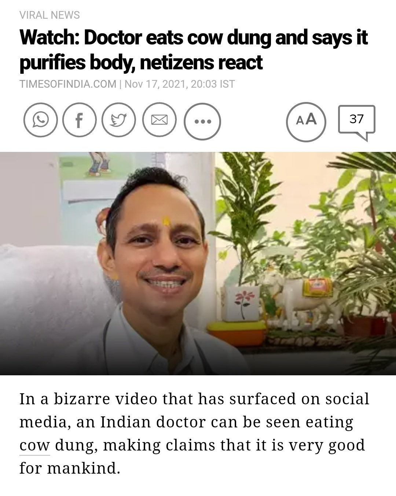The height and width of the screenshot is (496, 396).
Task: Share article via WhatsApp icon
Action: 40,120
